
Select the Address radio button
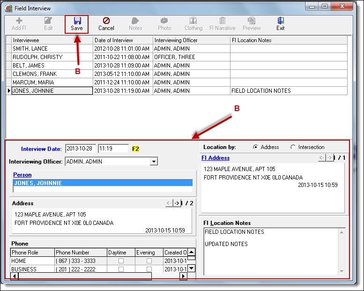(x=256, y=147)
